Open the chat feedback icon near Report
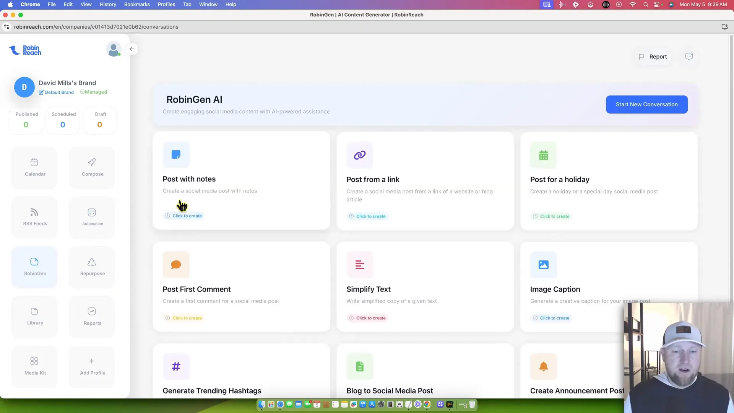The image size is (734, 413). (689, 57)
